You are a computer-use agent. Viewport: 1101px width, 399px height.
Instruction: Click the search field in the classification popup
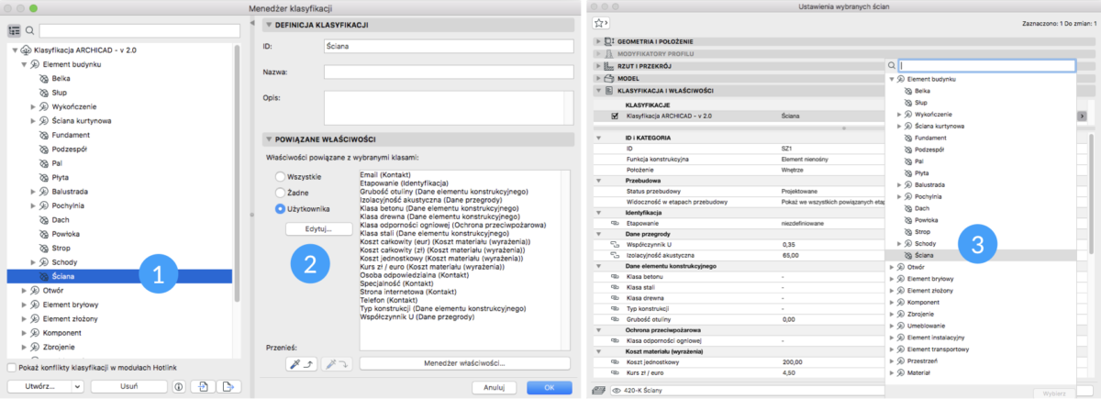[987, 66]
